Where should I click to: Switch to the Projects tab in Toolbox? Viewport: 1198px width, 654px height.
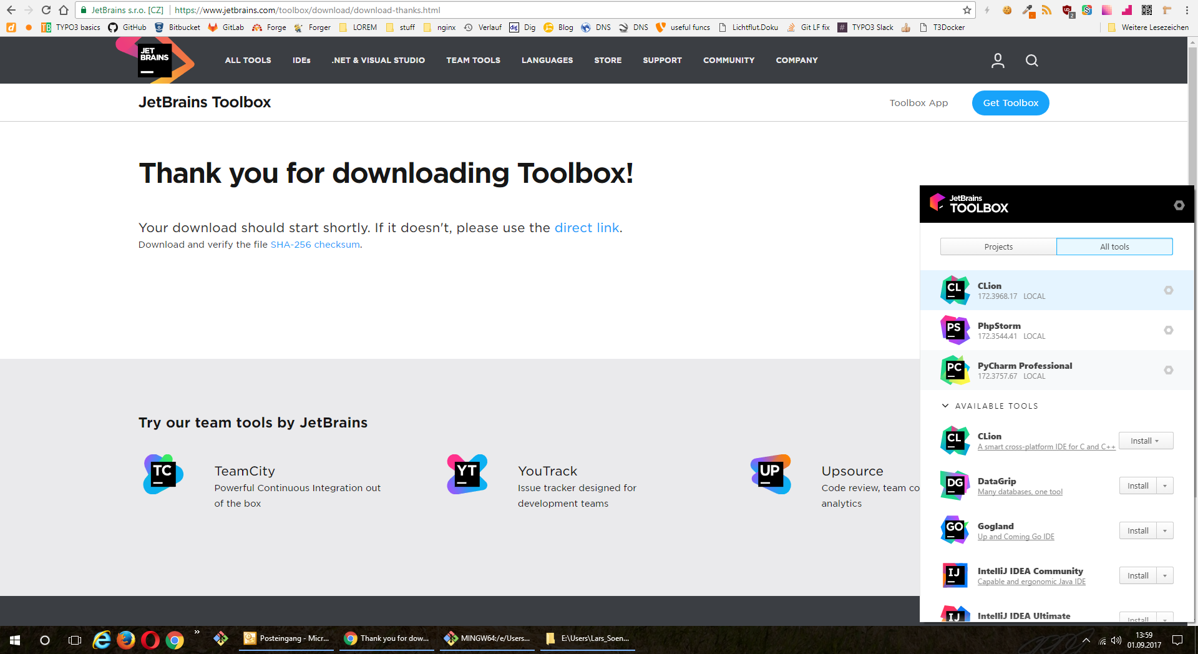point(998,246)
